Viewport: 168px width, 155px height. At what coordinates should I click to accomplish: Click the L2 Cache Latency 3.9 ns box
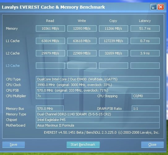point(145,53)
